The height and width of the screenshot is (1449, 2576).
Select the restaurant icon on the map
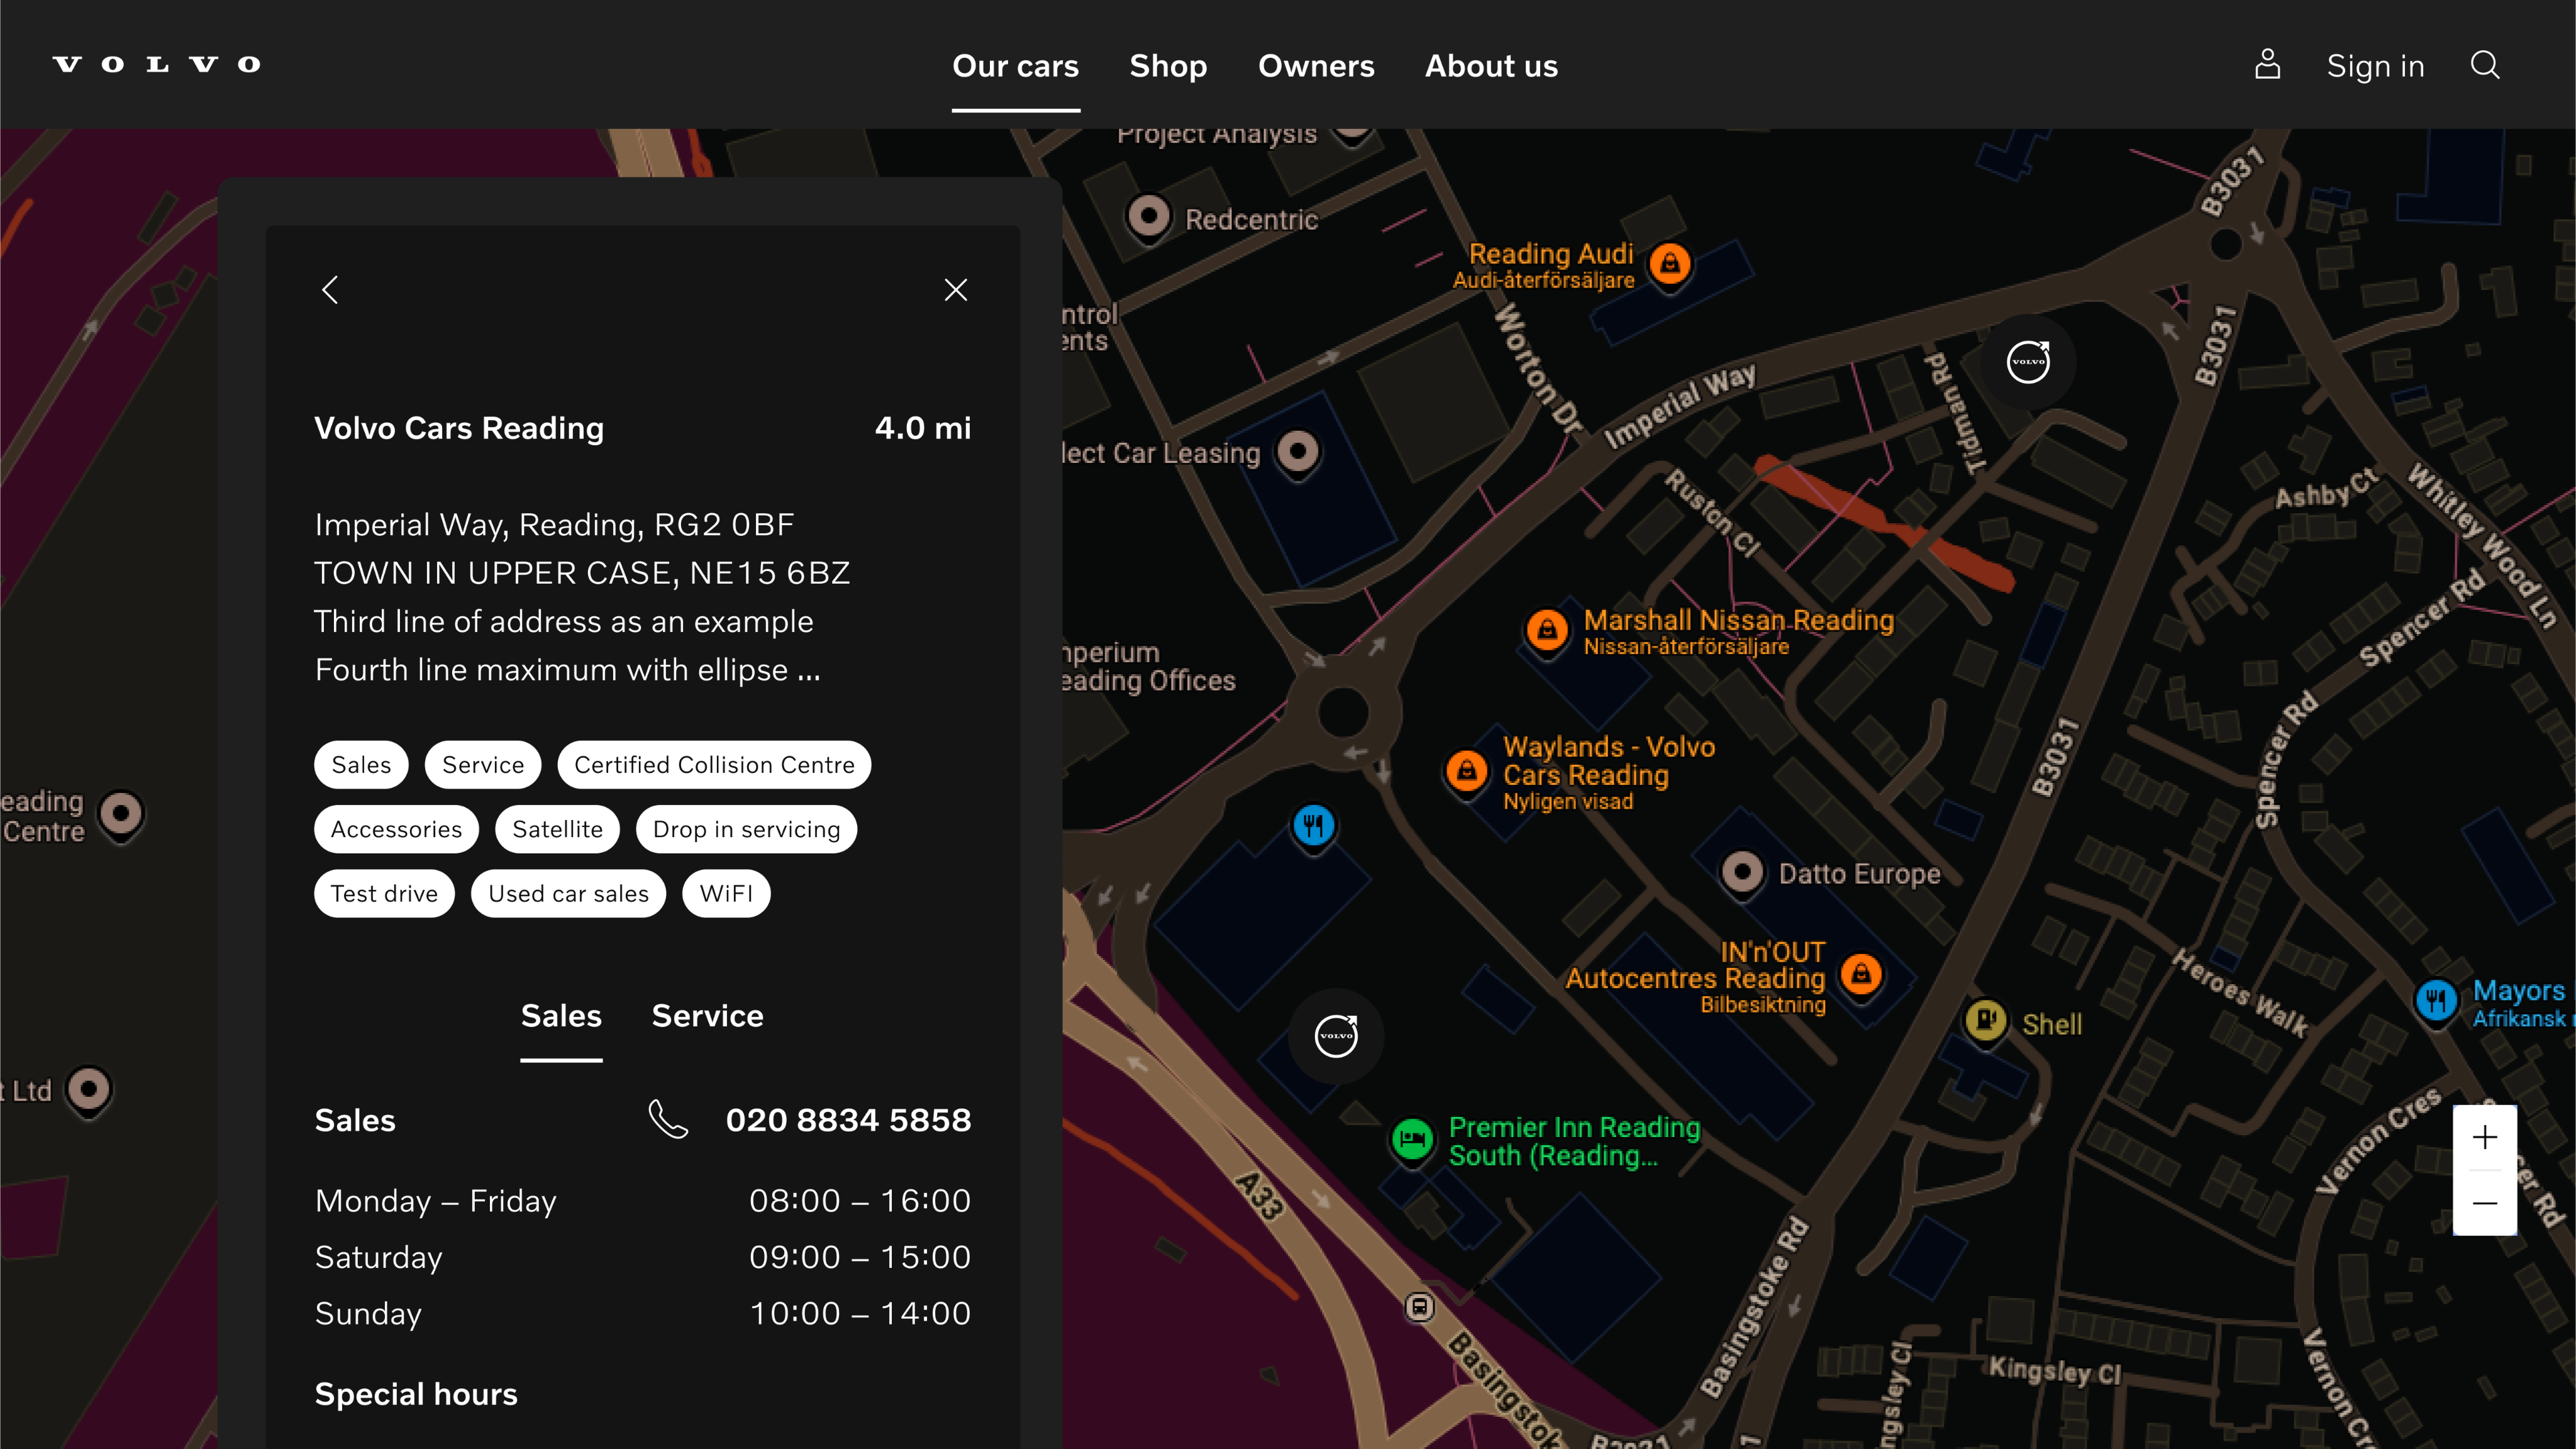click(x=1313, y=825)
